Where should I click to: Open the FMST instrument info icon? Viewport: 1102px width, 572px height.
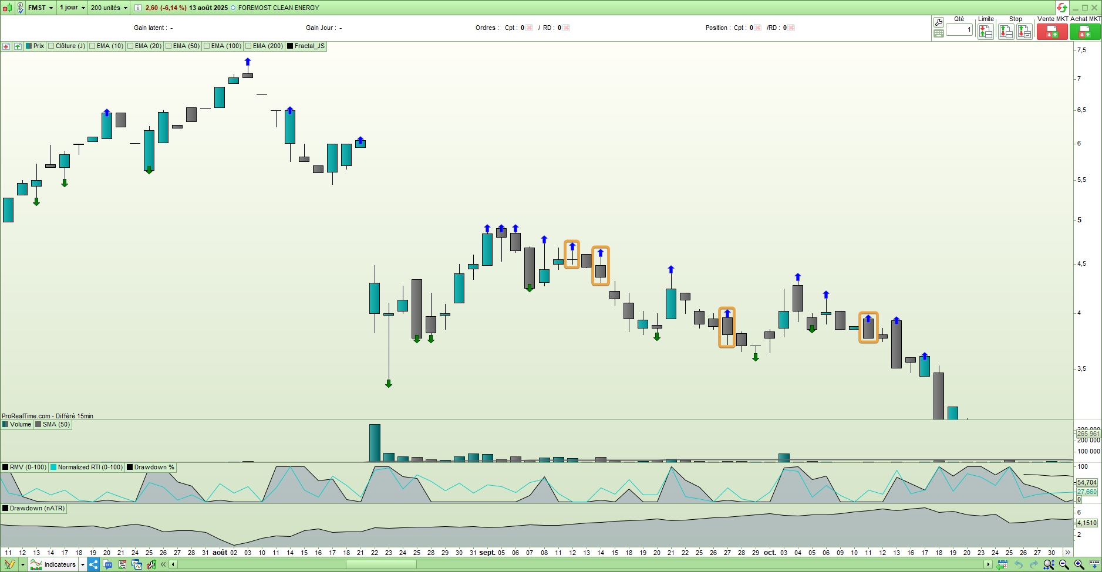138,8
